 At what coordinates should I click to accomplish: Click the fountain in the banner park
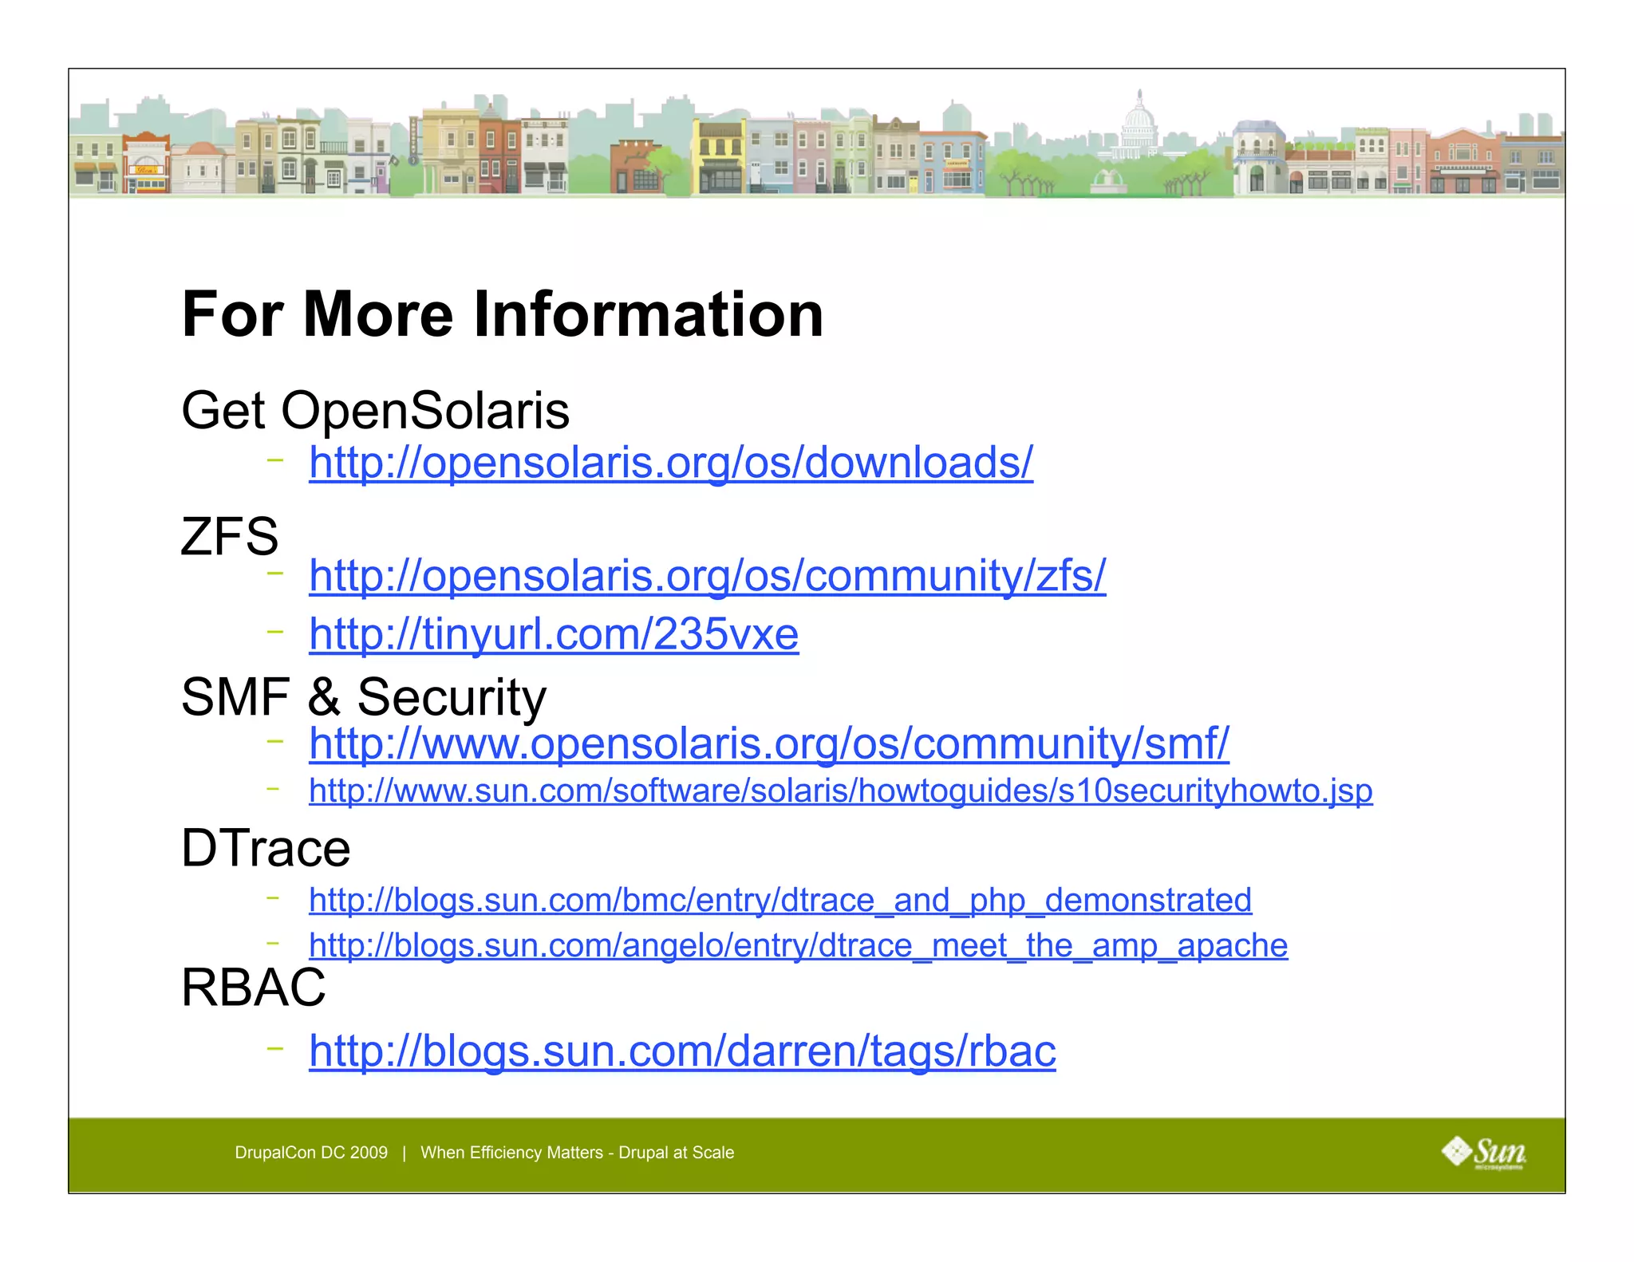click(x=1108, y=180)
